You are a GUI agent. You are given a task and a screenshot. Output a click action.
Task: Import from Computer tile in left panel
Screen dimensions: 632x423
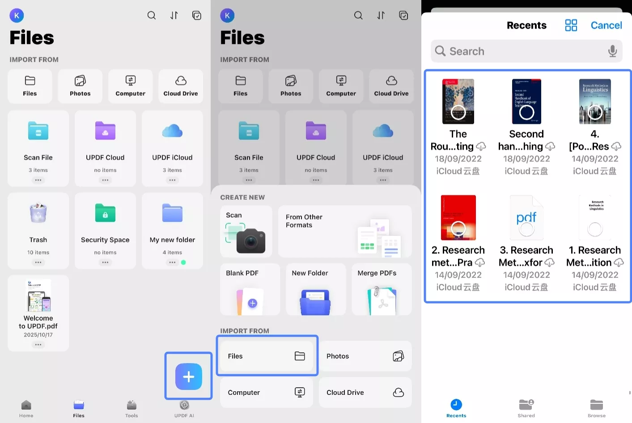[x=131, y=86]
